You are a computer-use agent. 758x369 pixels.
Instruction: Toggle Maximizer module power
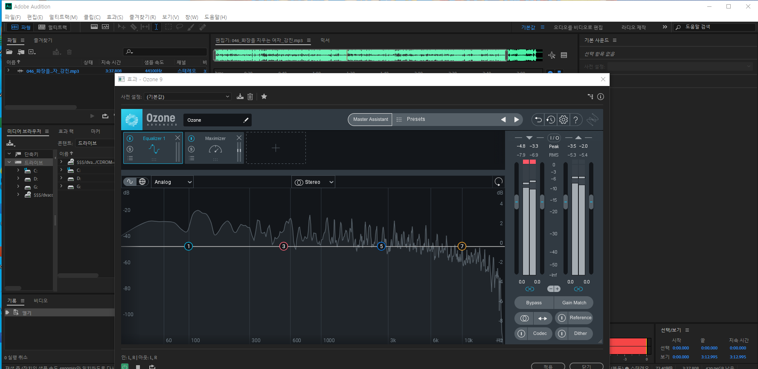click(192, 138)
